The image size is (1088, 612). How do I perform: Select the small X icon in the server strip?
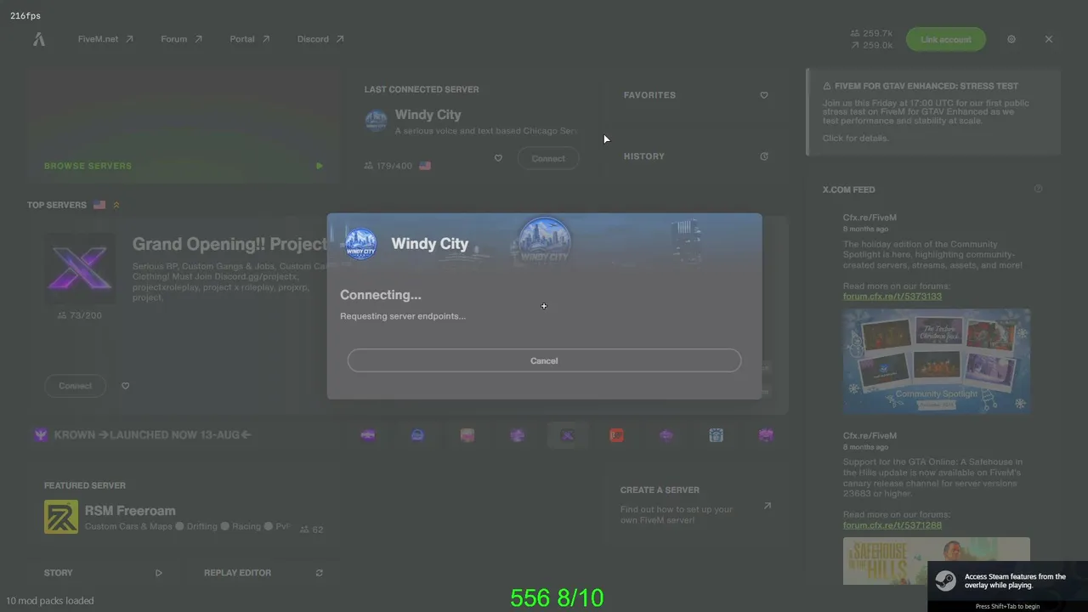tap(568, 435)
